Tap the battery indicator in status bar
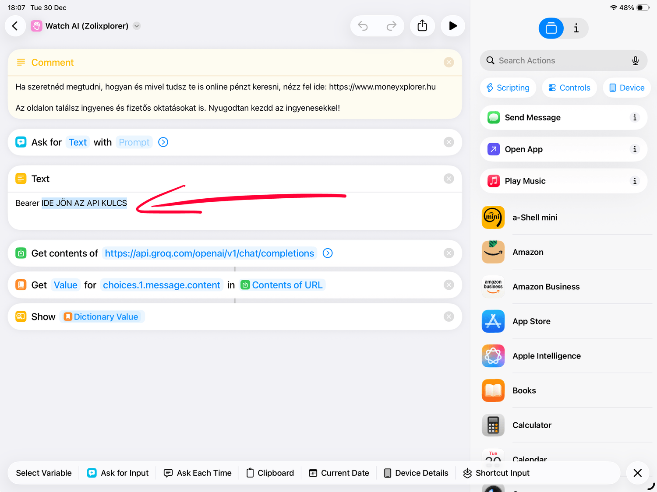The image size is (657, 492). coord(643,7)
